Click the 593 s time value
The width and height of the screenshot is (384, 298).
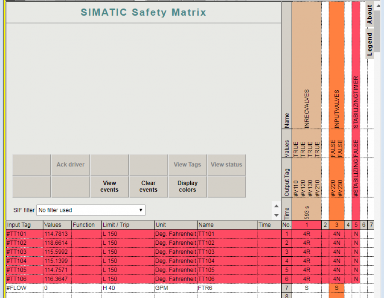click(307, 213)
